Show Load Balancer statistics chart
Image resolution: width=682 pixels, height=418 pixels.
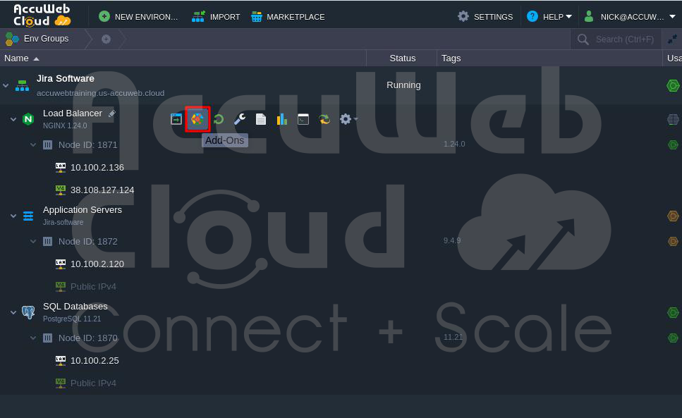click(x=282, y=120)
